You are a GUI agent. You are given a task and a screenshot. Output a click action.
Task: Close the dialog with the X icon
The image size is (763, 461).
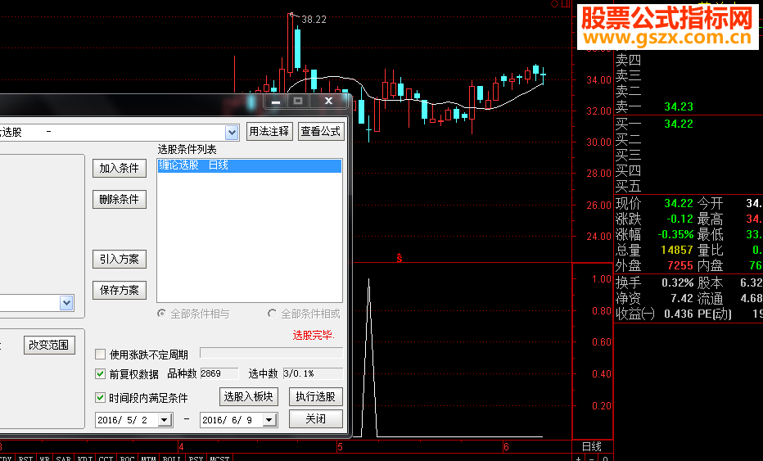pyautogui.click(x=329, y=101)
